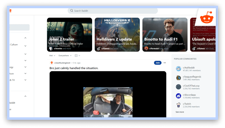This screenshot has height=128, width=225.
Task: Click the POPULAR COMMUNITIES heading
Action: pyautogui.click(x=185, y=59)
